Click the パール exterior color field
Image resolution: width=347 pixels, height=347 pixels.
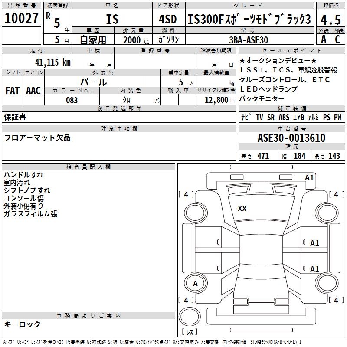tap(94, 82)
